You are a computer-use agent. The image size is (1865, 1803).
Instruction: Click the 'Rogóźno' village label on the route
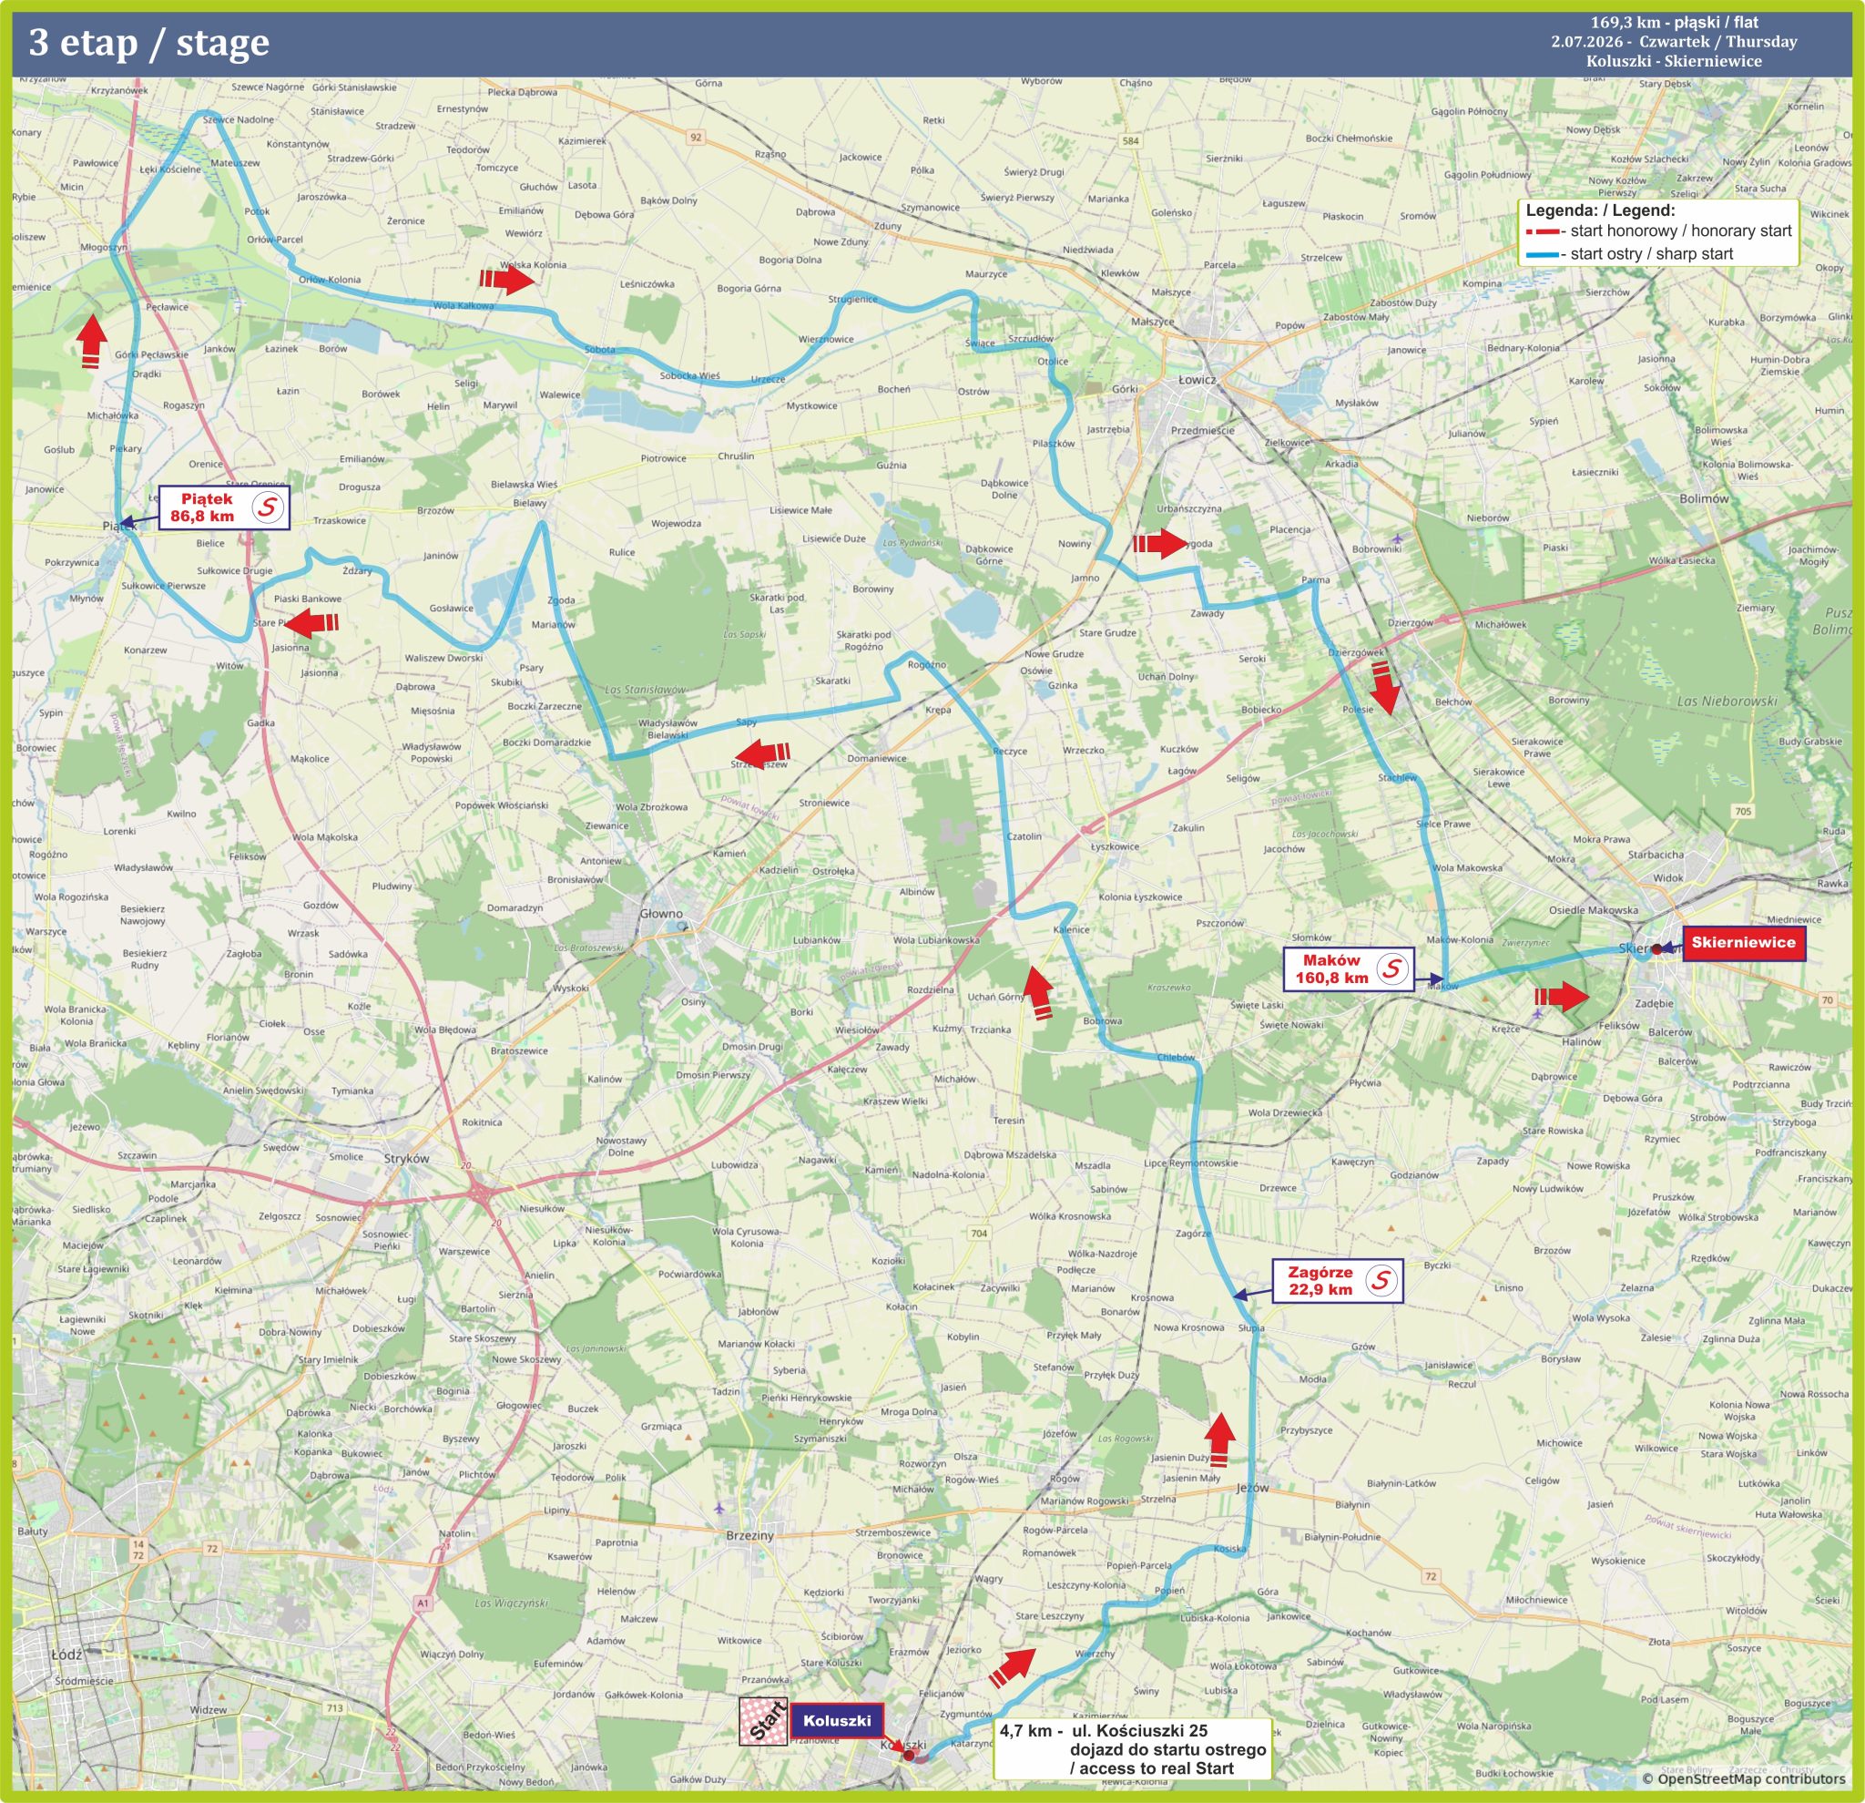coord(927,664)
